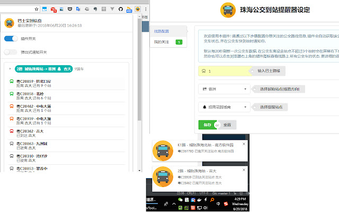Click the UTF-8 encoding status entry
This screenshot has height=212, width=339.
[x=204, y=193]
